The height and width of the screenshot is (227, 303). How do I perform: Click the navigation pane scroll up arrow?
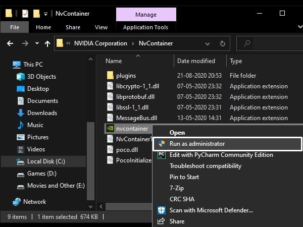coord(90,60)
